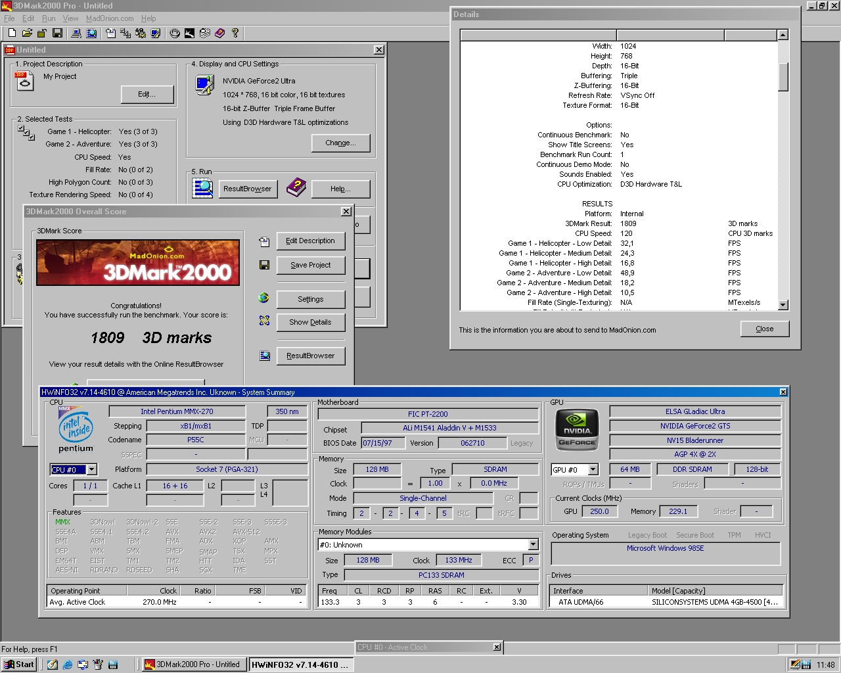Image resolution: width=841 pixels, height=673 pixels.
Task: Close the 3DMark2000 Overall Score dialog
Action: (346, 211)
